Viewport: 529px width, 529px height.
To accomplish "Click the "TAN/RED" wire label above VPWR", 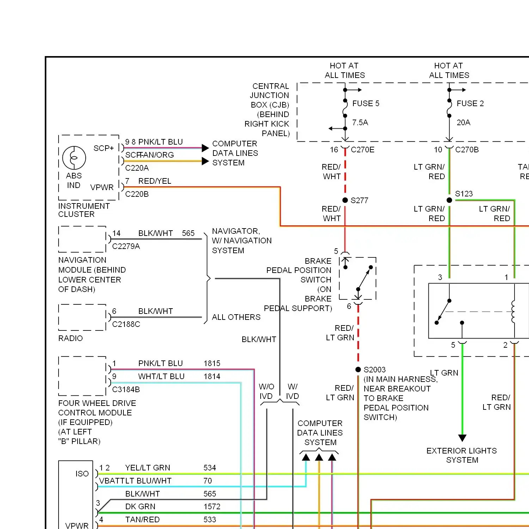I will pos(142,519).
